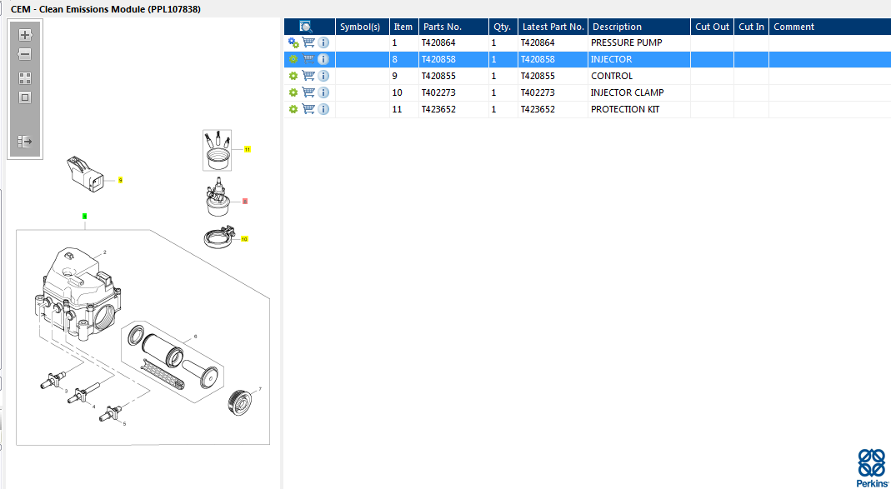
Task: Click the protection kit drawing in diagram
Action: click(x=217, y=150)
